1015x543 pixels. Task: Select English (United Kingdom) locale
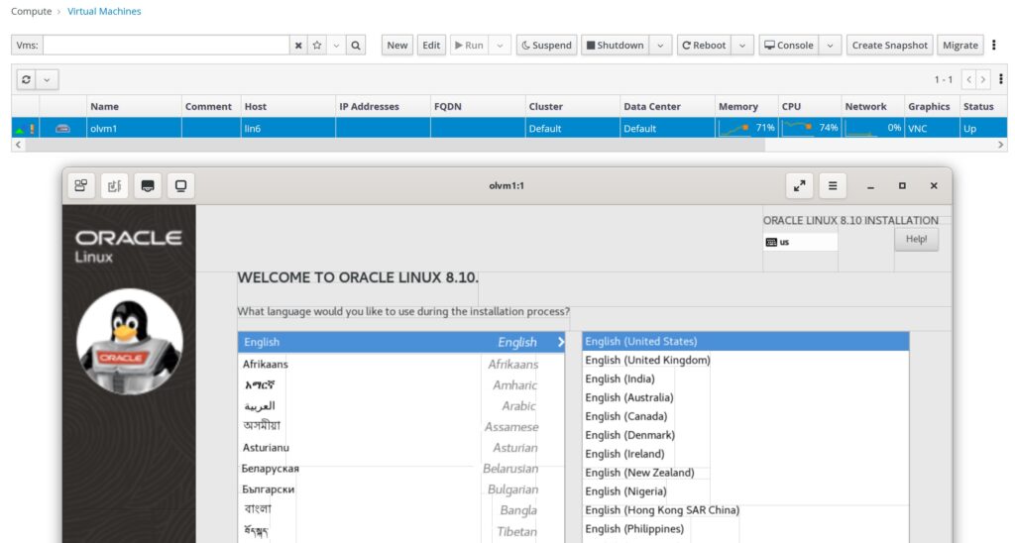point(745,360)
